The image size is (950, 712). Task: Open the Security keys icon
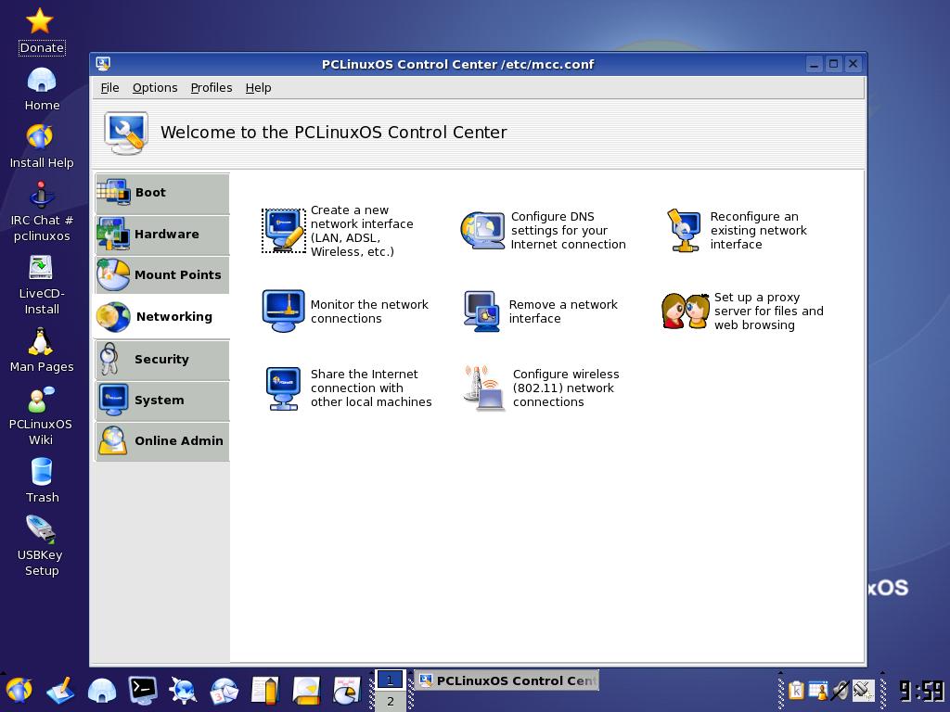109,359
